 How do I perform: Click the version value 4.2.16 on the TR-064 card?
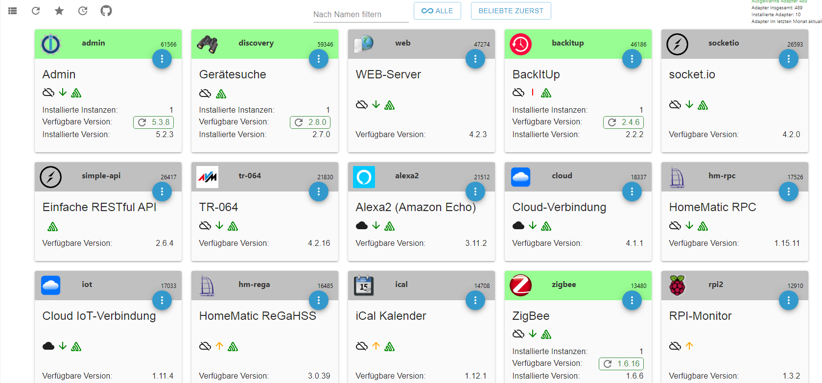click(x=319, y=243)
